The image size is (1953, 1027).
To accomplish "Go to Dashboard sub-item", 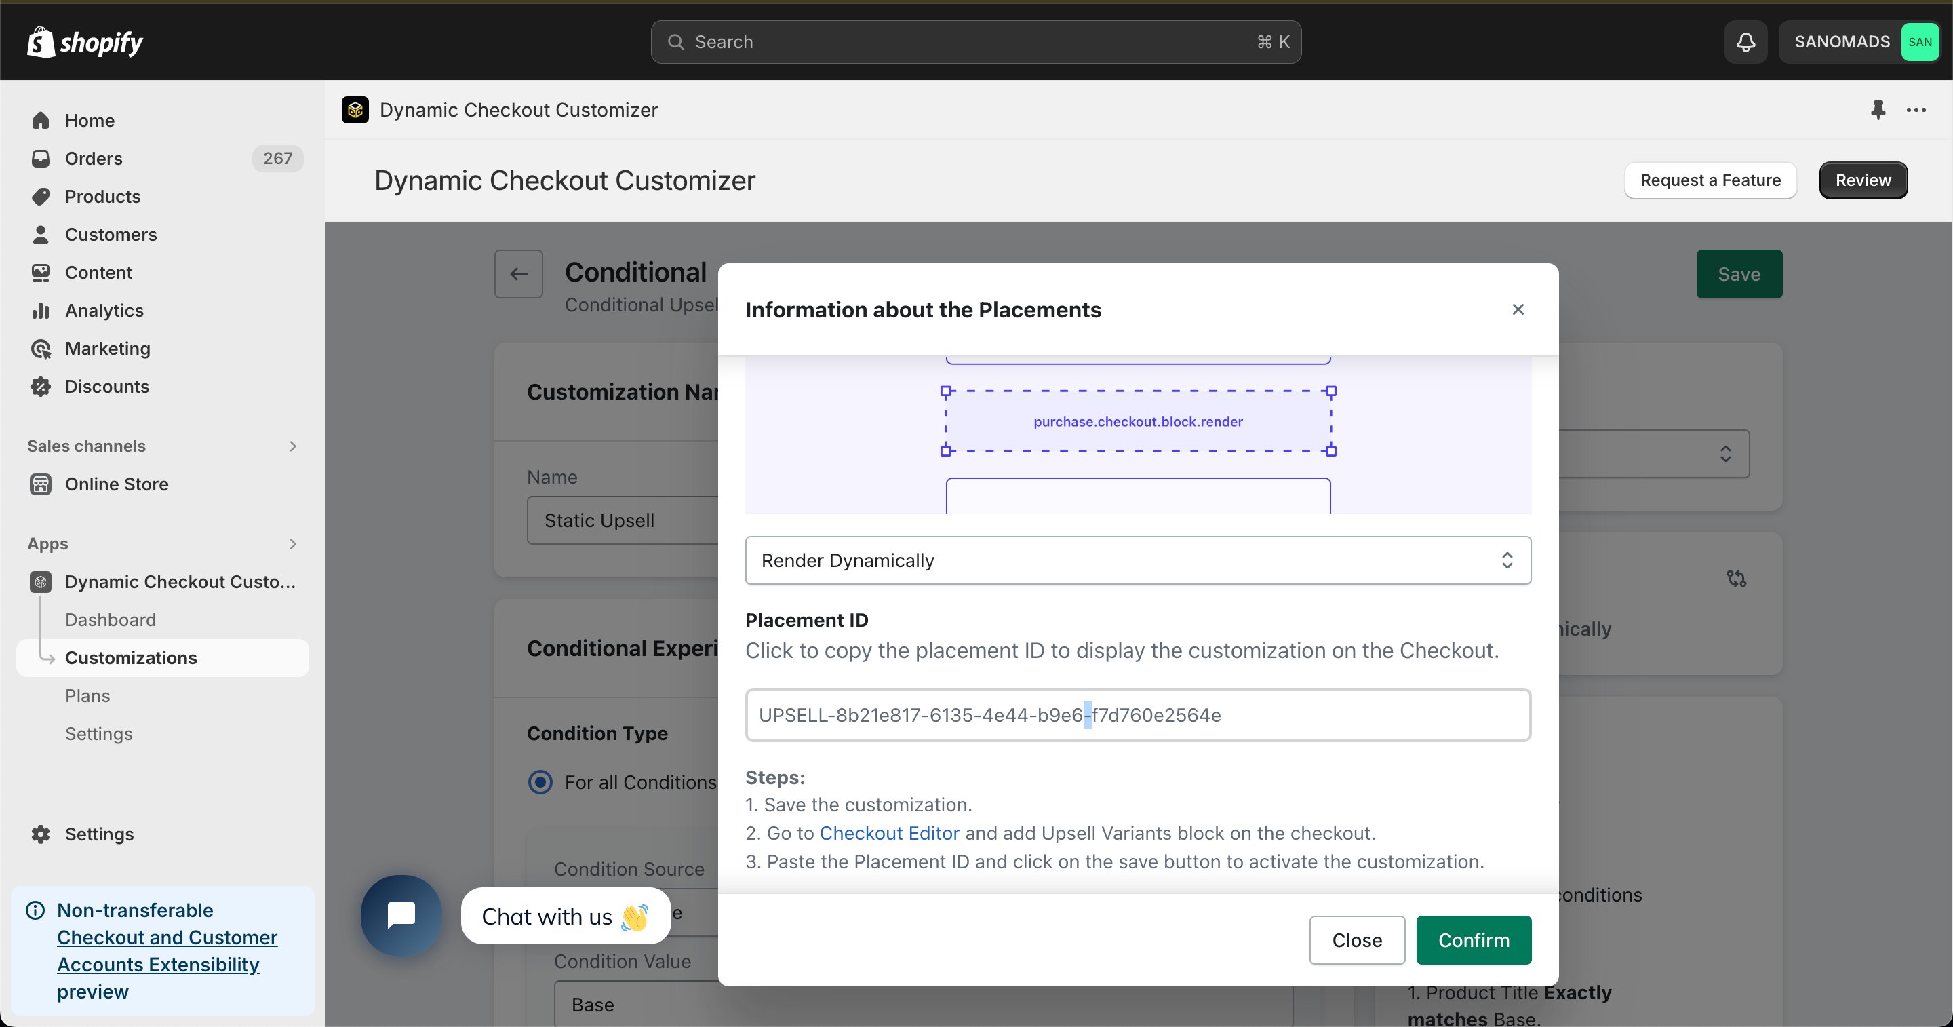I will click(111, 620).
